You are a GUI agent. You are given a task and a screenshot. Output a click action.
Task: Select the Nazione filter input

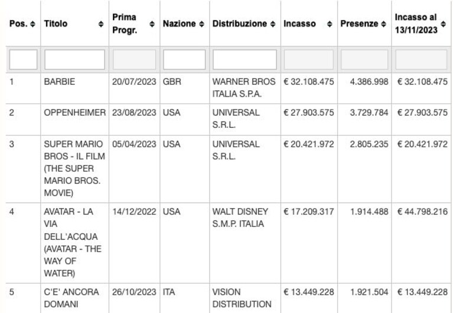(184, 60)
